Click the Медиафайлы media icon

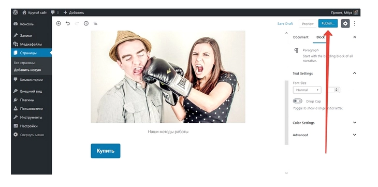[16, 44]
